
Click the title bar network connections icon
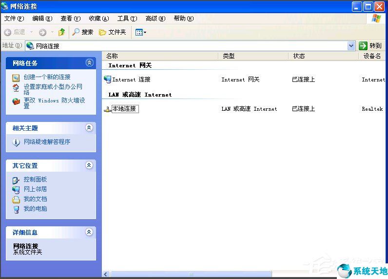[x=4, y=6]
